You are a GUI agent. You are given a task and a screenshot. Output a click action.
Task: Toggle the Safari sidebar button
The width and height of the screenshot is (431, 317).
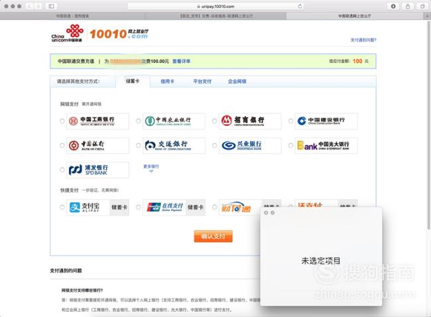point(52,6)
